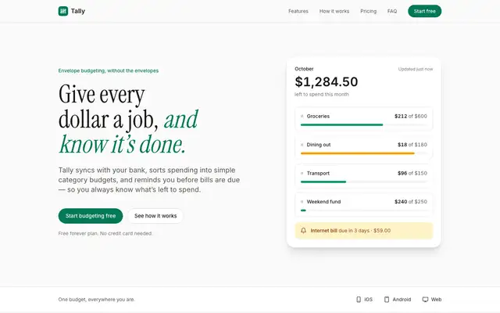Screen dimensions: 500x313
Task: Click the October month label
Action: click(304, 69)
